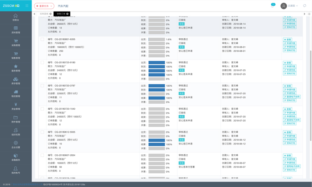Select checkbox for order CG-20180801-6355
Viewport: 312px width, 187px height.
click(x=42, y=39)
